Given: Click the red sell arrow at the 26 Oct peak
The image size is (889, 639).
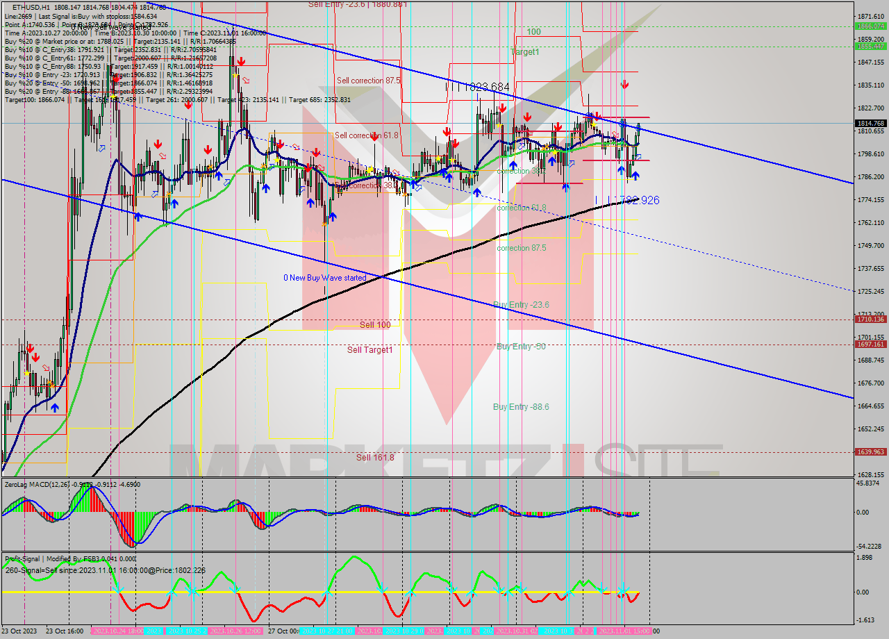Looking at the screenshot, I should (240, 62).
